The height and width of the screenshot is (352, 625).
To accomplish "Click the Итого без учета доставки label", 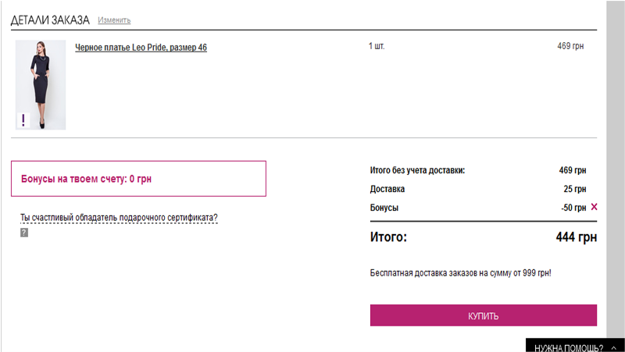I will [x=417, y=170].
